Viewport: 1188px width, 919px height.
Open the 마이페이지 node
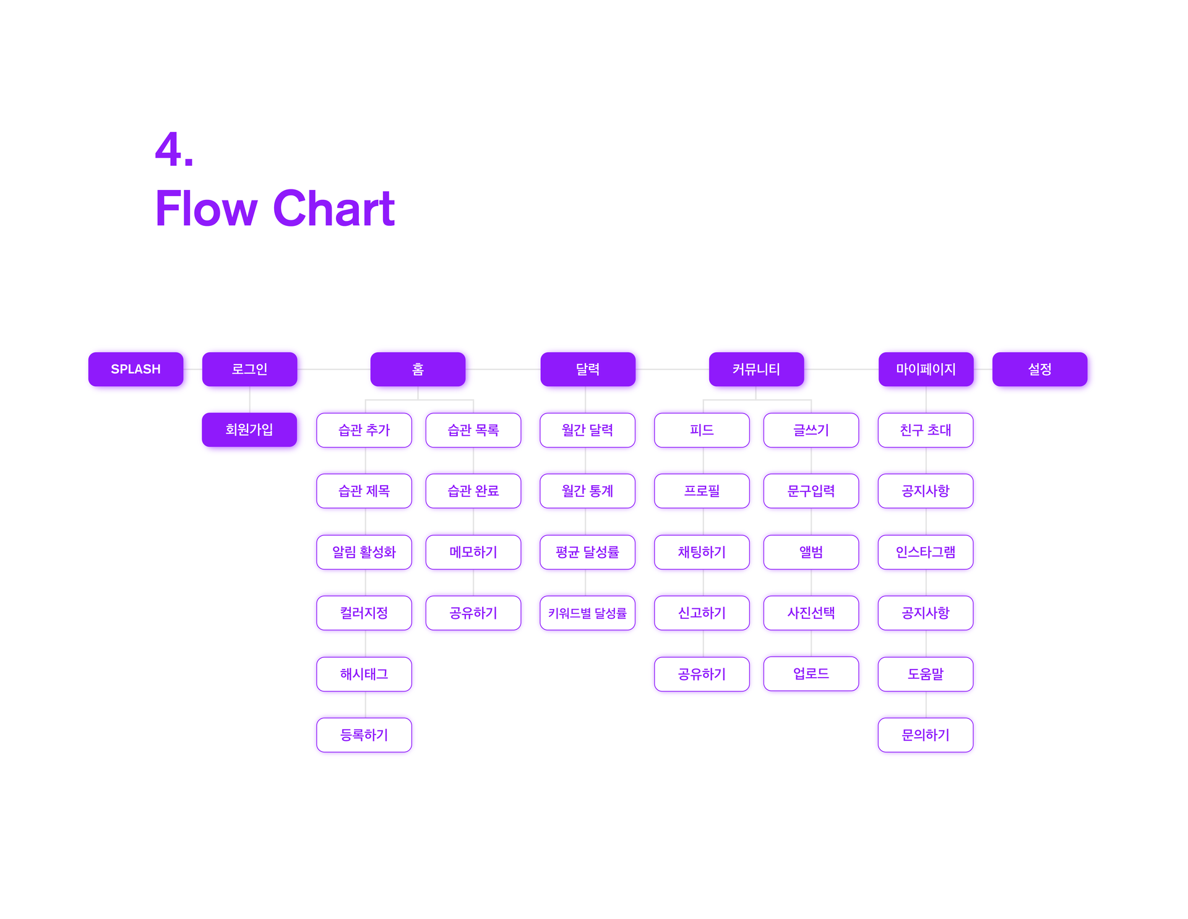[x=926, y=369]
